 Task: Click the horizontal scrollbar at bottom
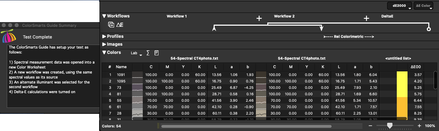246,126
